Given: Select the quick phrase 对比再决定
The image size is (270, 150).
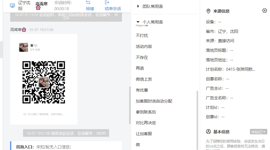Looking at the screenshot, I should tap(146, 123).
